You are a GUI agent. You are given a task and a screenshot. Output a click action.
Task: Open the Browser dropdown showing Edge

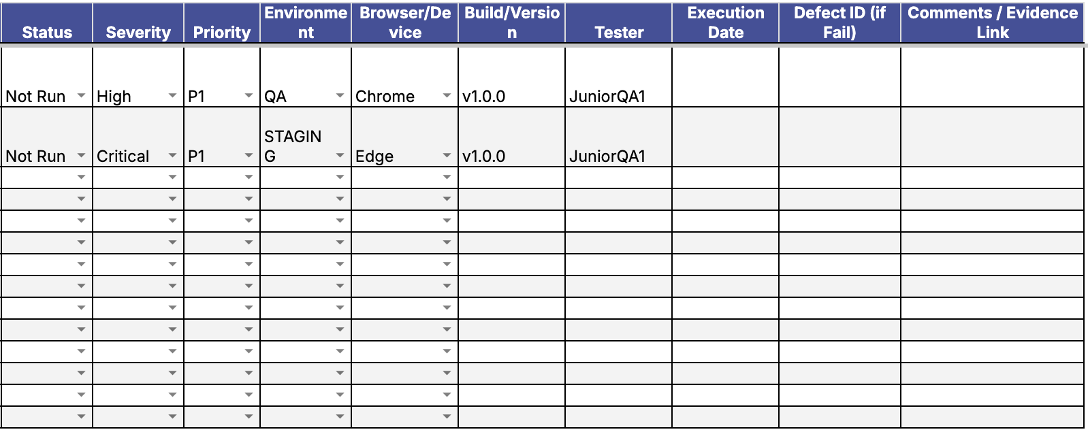[447, 156]
